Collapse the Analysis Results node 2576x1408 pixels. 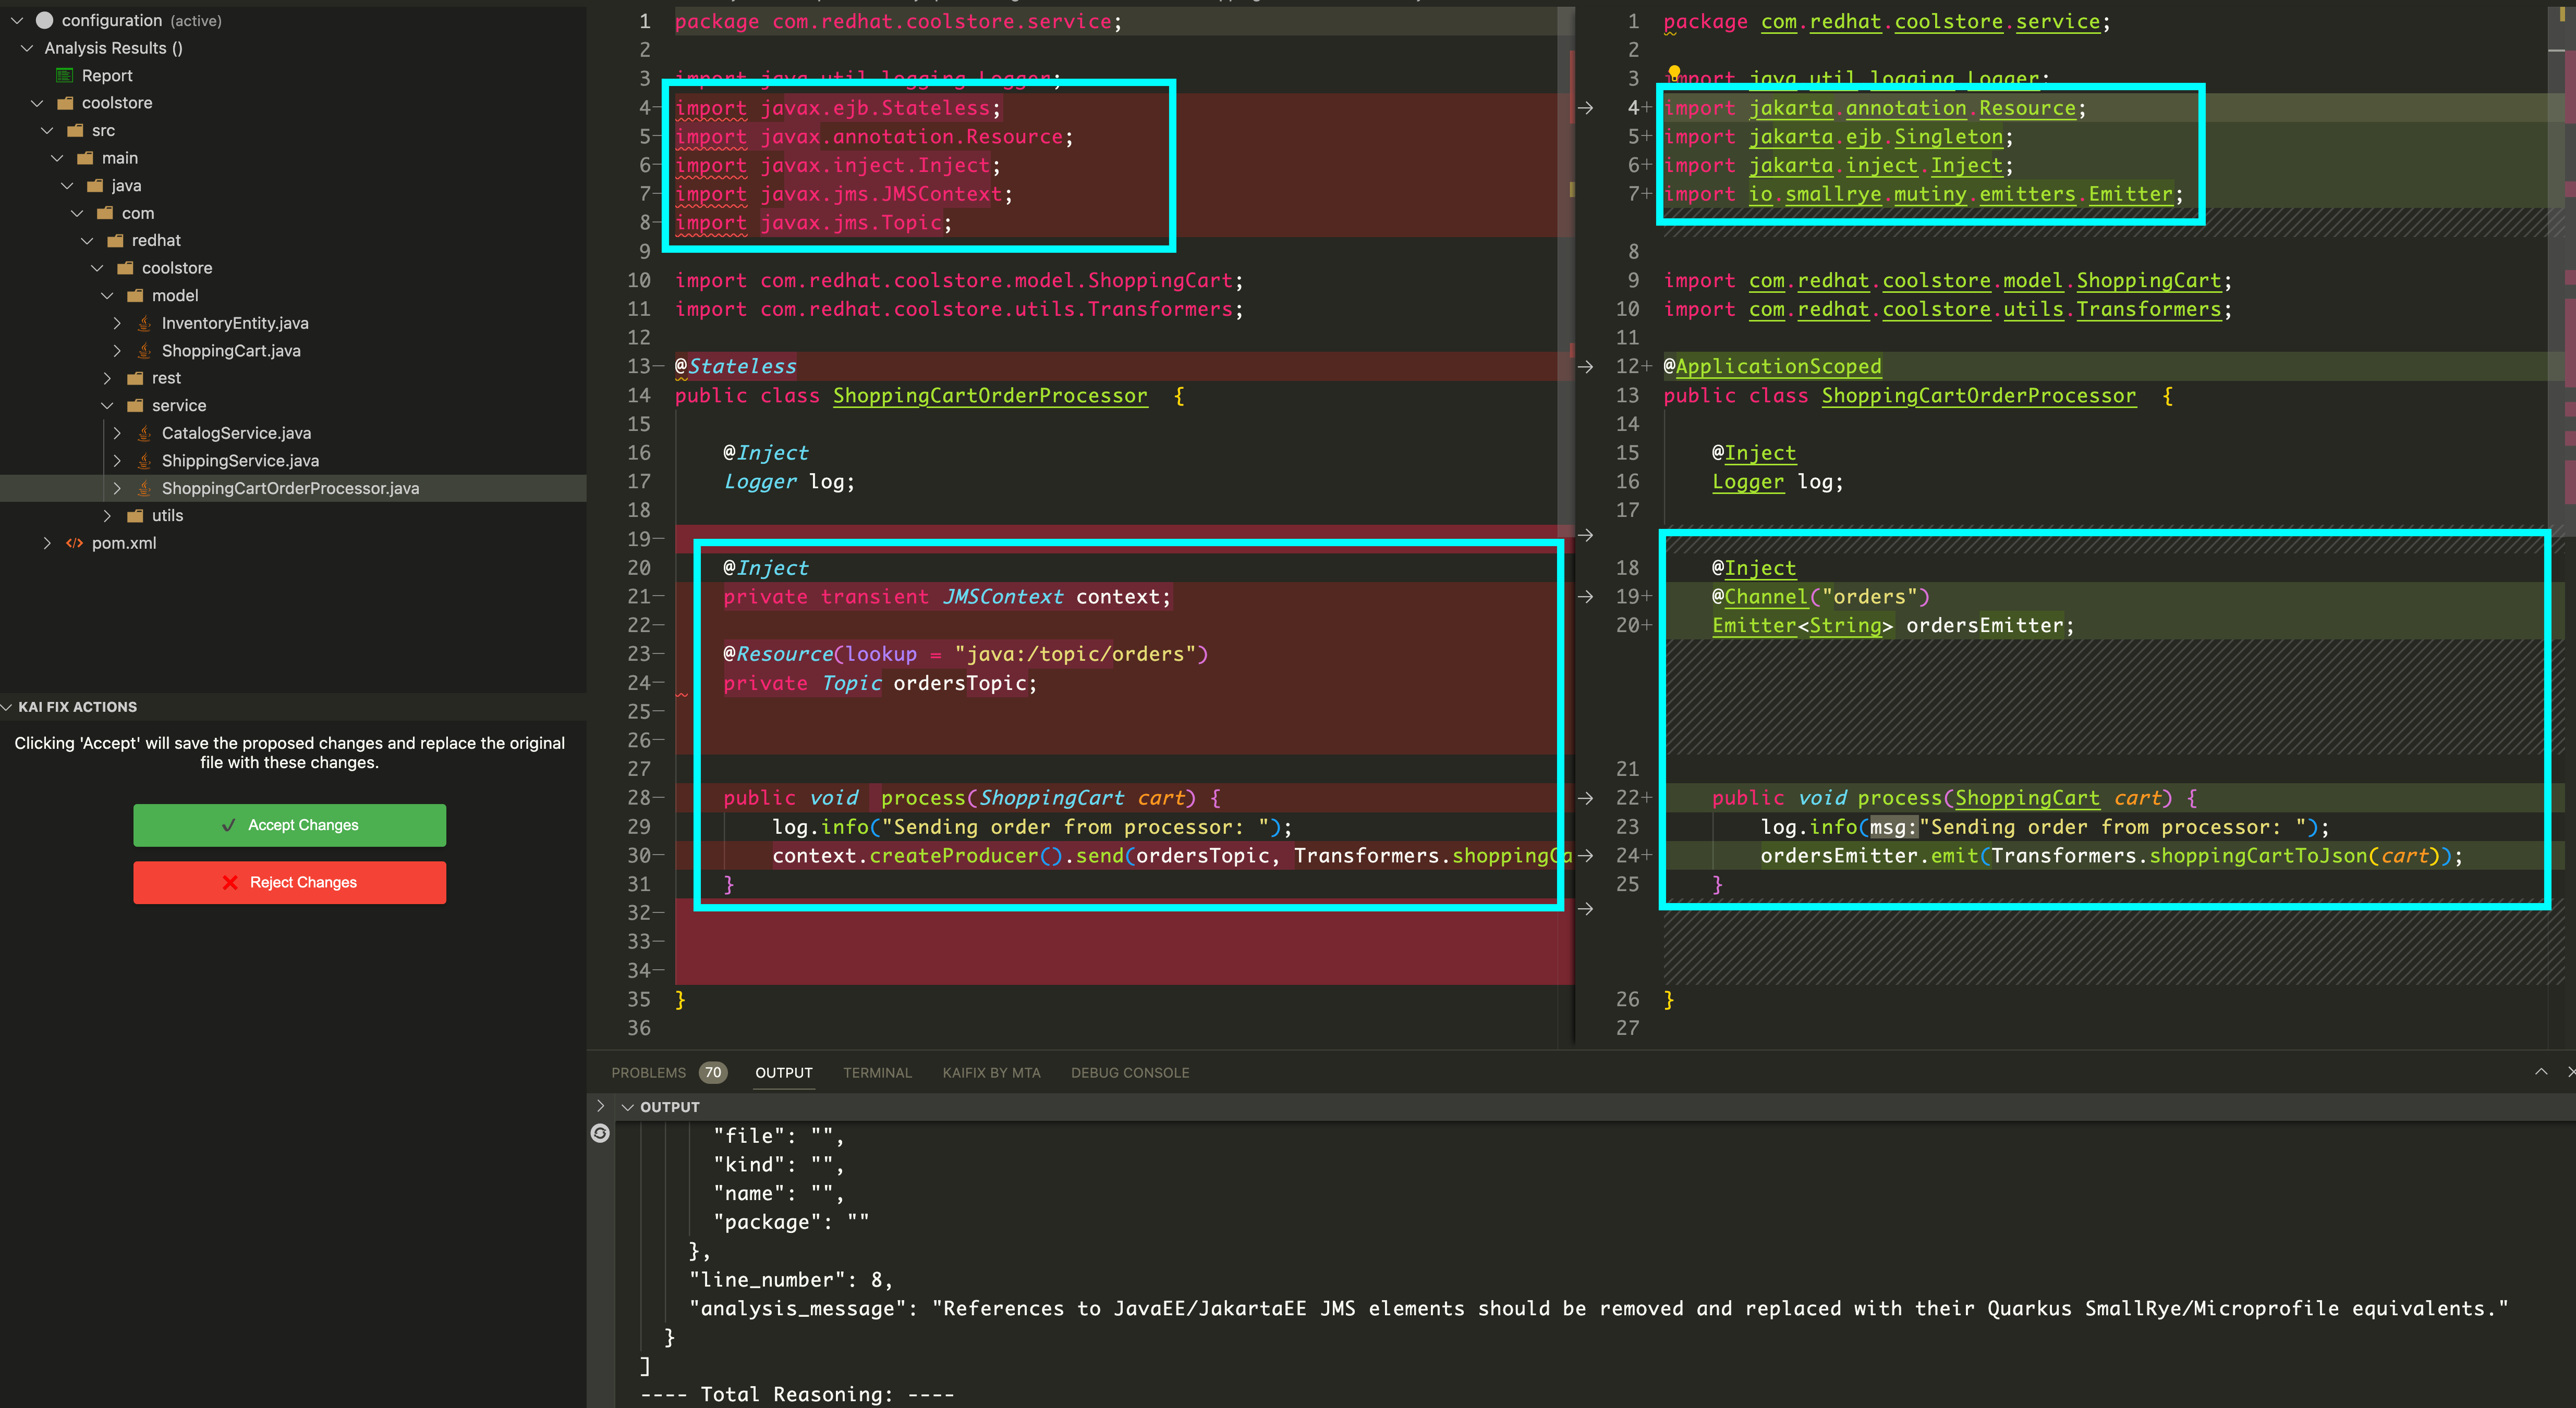pyautogui.click(x=27, y=48)
